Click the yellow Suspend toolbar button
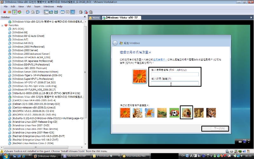Screen dimensions: 254x159 click(10, 12)
